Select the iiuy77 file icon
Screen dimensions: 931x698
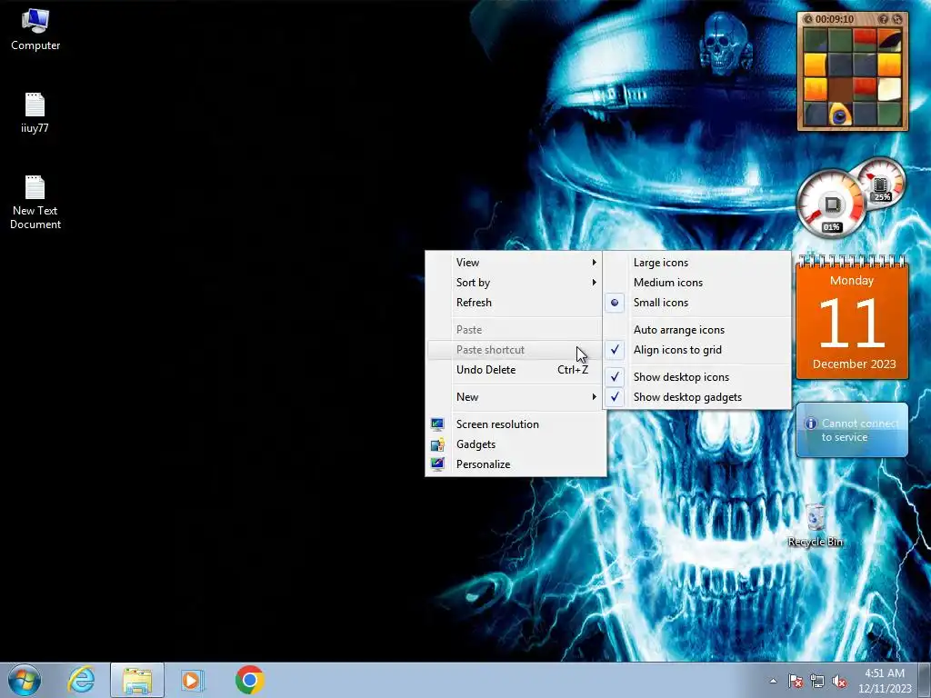[x=35, y=113]
